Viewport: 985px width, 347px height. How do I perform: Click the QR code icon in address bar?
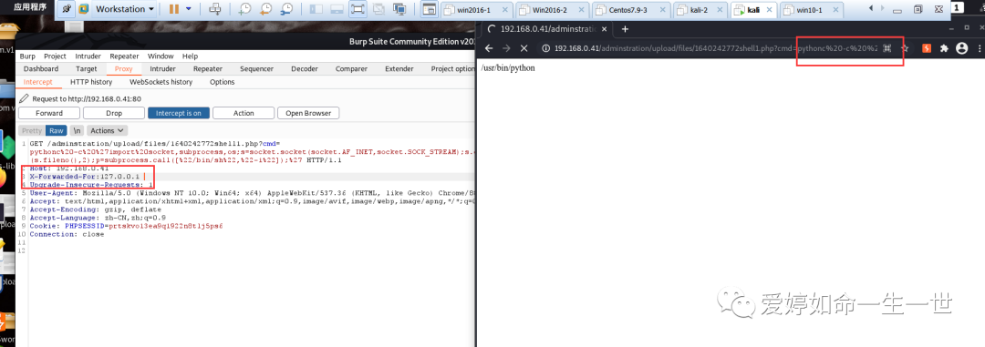tap(887, 48)
